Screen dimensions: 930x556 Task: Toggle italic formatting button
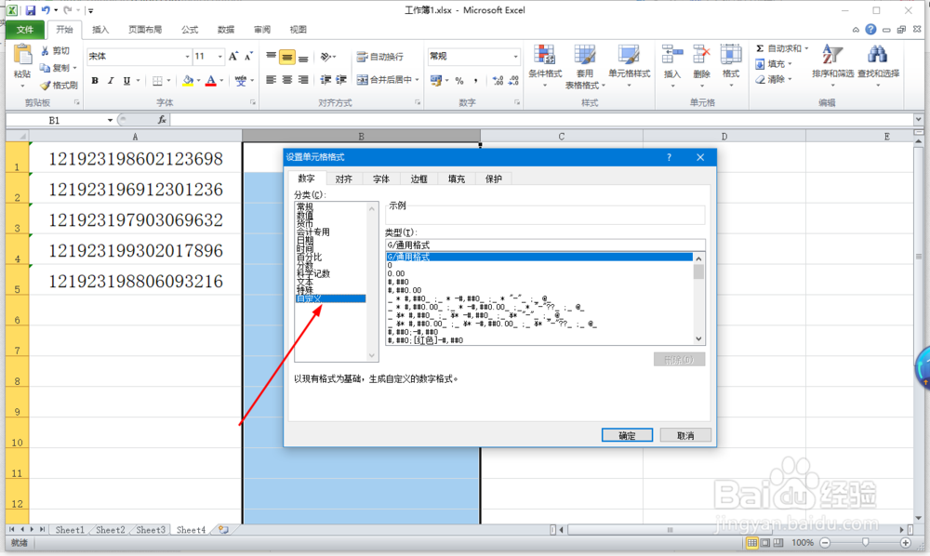(111, 81)
